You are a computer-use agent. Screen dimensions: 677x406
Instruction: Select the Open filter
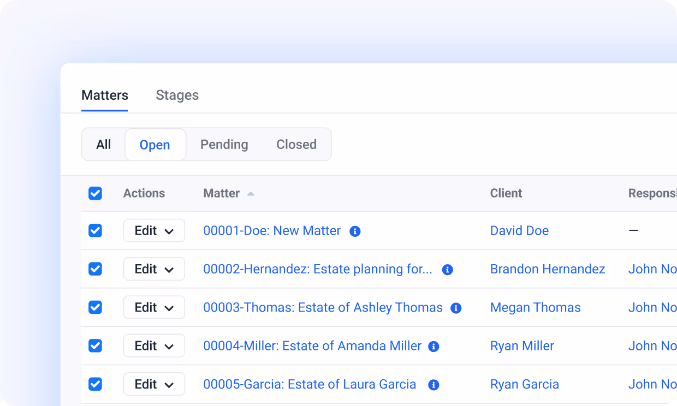pos(155,145)
